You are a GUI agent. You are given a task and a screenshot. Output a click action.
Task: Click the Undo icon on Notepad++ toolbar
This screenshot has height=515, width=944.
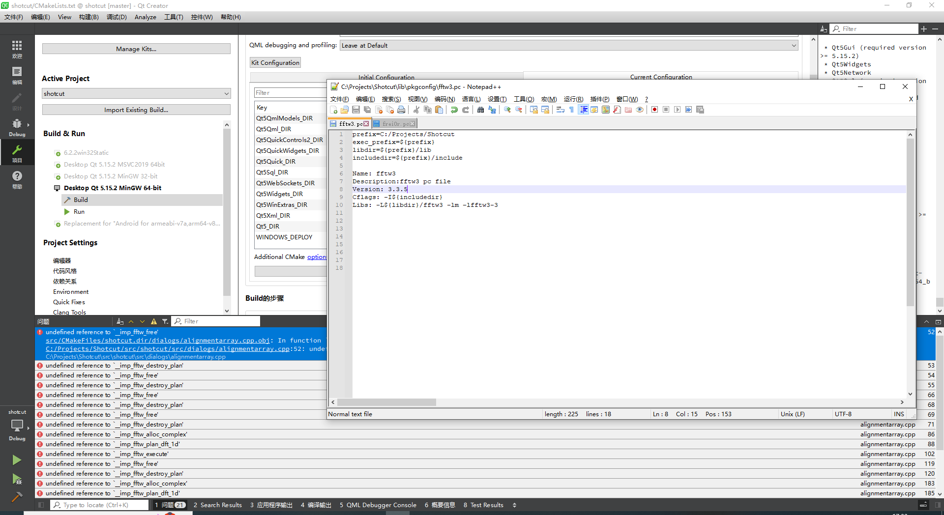(453, 110)
